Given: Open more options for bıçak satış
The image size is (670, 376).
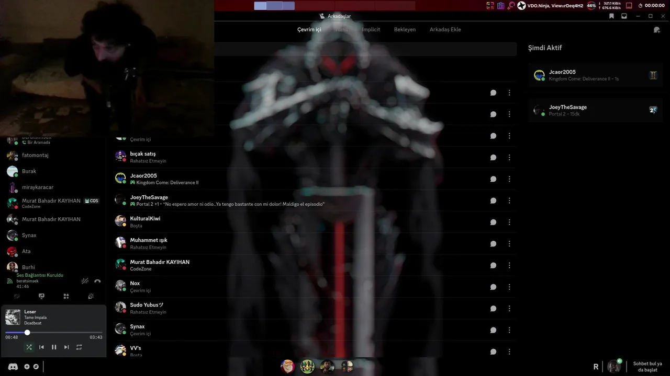Looking at the screenshot, I should click(x=509, y=157).
